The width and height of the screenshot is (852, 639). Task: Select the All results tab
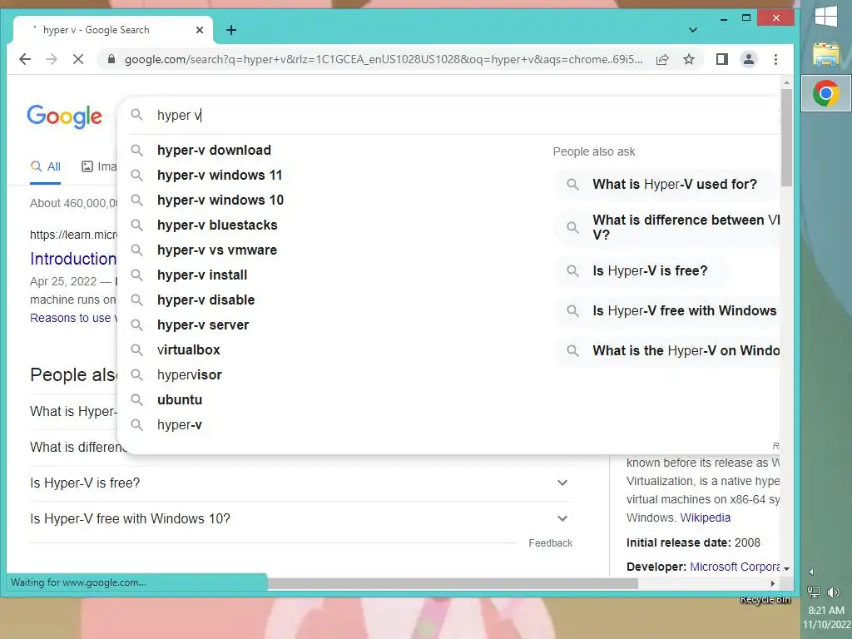click(46, 166)
